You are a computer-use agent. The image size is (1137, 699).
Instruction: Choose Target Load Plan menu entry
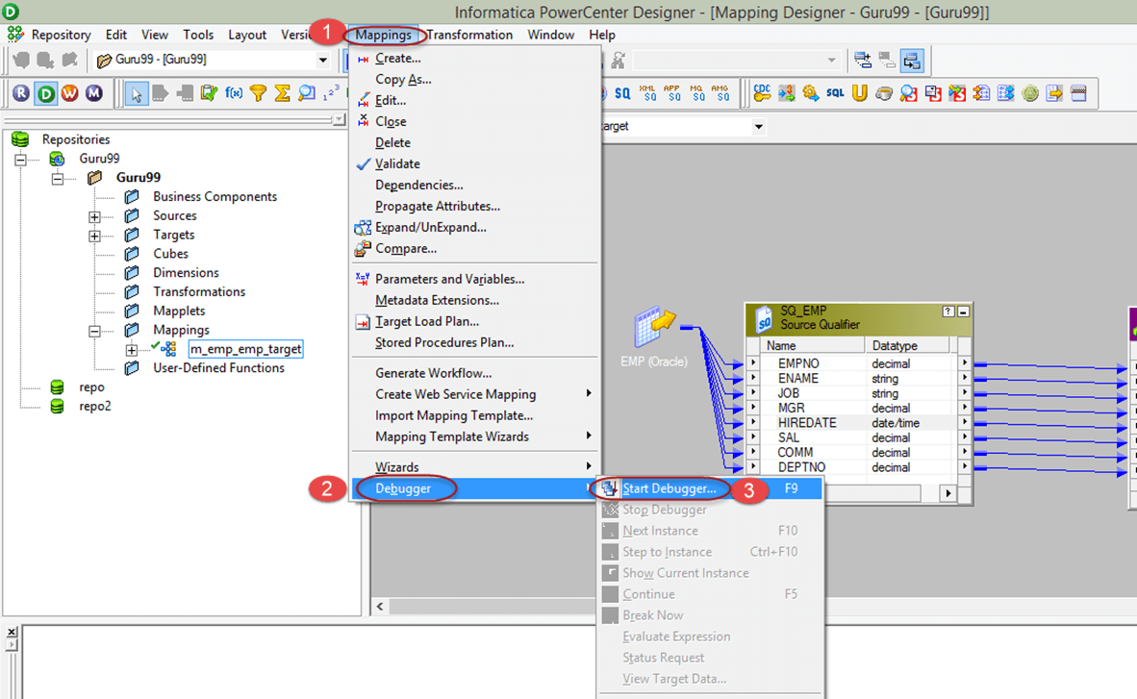click(426, 321)
